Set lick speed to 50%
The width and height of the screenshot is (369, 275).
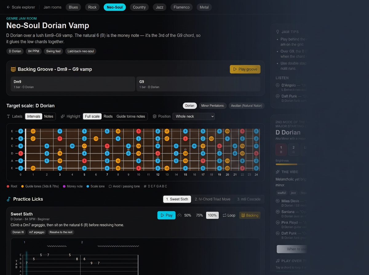[x=188, y=215]
